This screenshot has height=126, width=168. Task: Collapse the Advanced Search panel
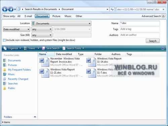163,16
